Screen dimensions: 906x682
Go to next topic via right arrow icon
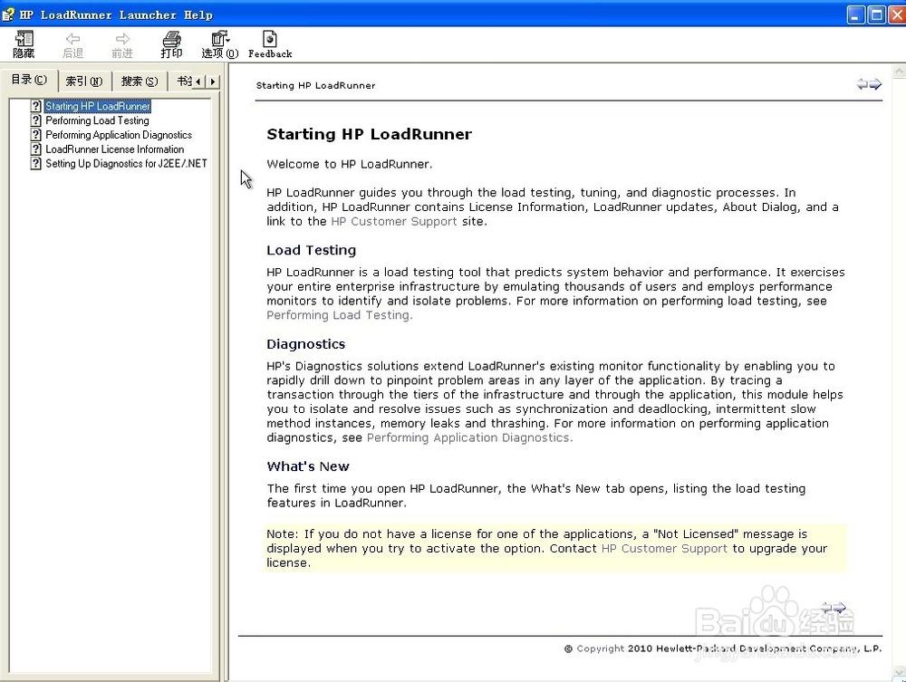875,83
